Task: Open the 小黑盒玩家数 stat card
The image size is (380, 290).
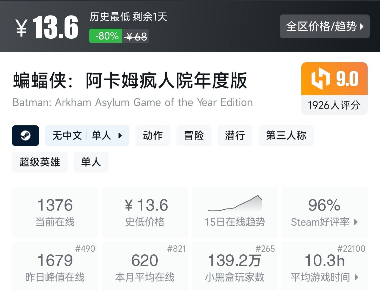Action: coord(235,266)
